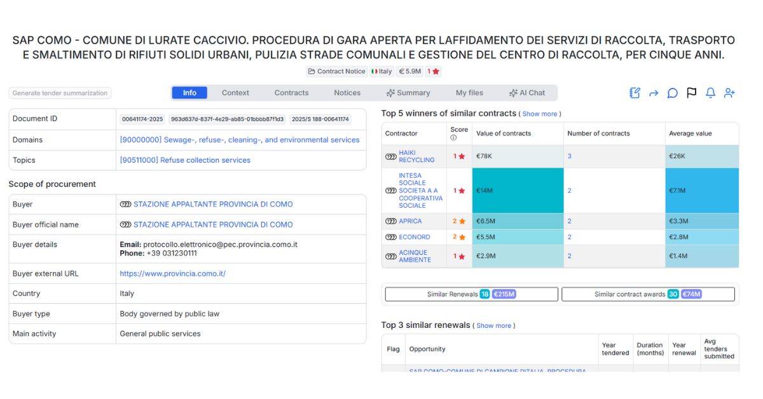
Task: Toggle the red 1-star rating badge
Action: pyautogui.click(x=432, y=71)
